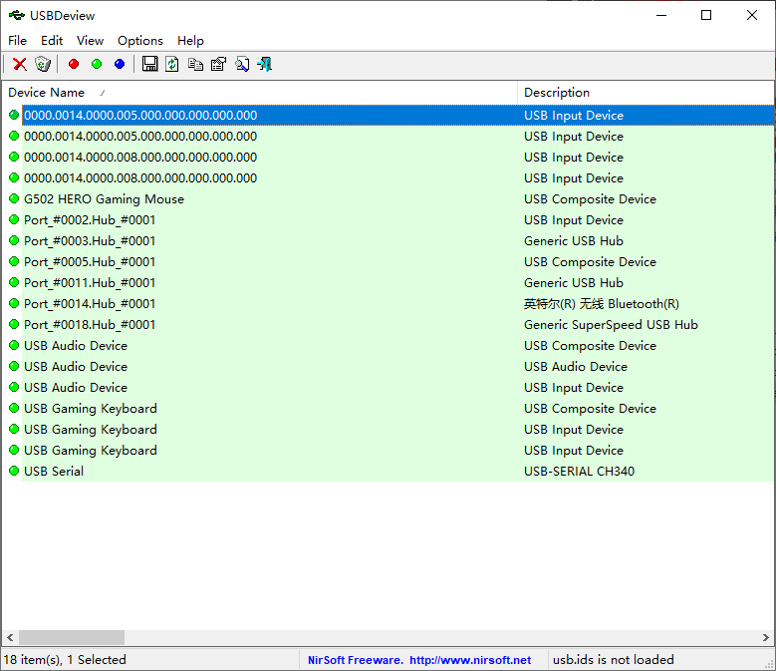The image size is (776, 671).
Task: Click the horizontal scrollbar right arrow
Action: click(x=766, y=637)
